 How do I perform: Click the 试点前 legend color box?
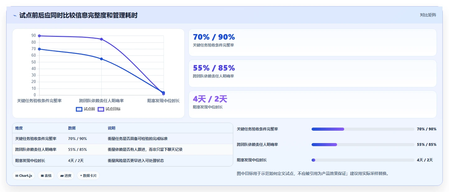[79, 109]
